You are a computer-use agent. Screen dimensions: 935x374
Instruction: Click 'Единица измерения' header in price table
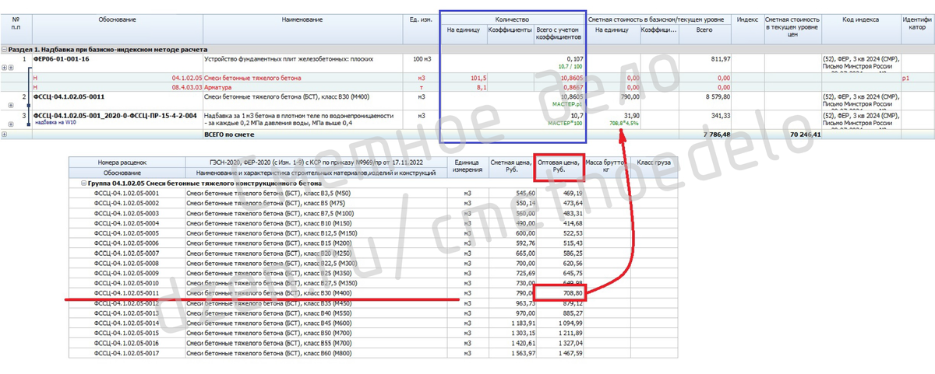(x=467, y=166)
